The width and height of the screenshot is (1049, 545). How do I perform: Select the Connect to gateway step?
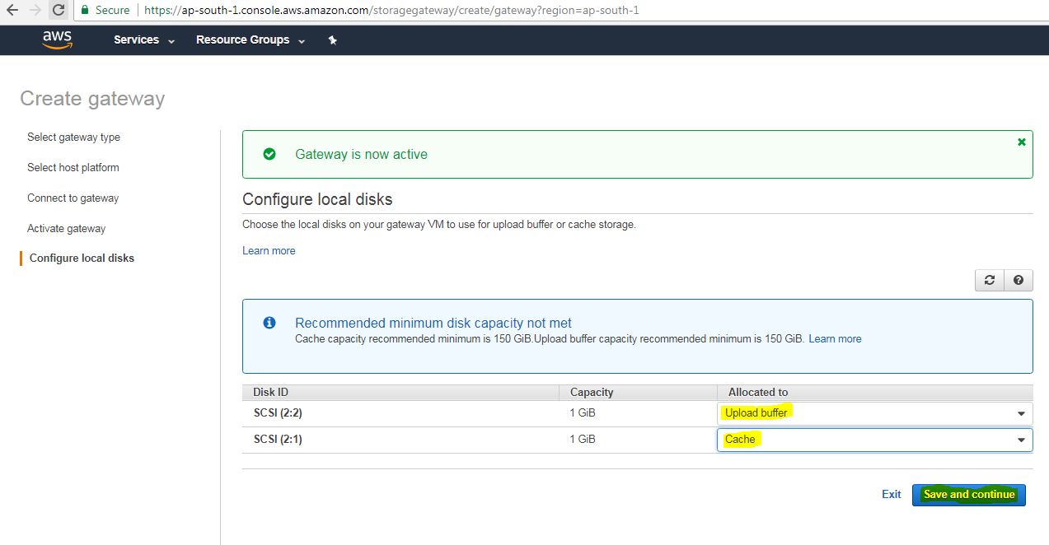73,198
